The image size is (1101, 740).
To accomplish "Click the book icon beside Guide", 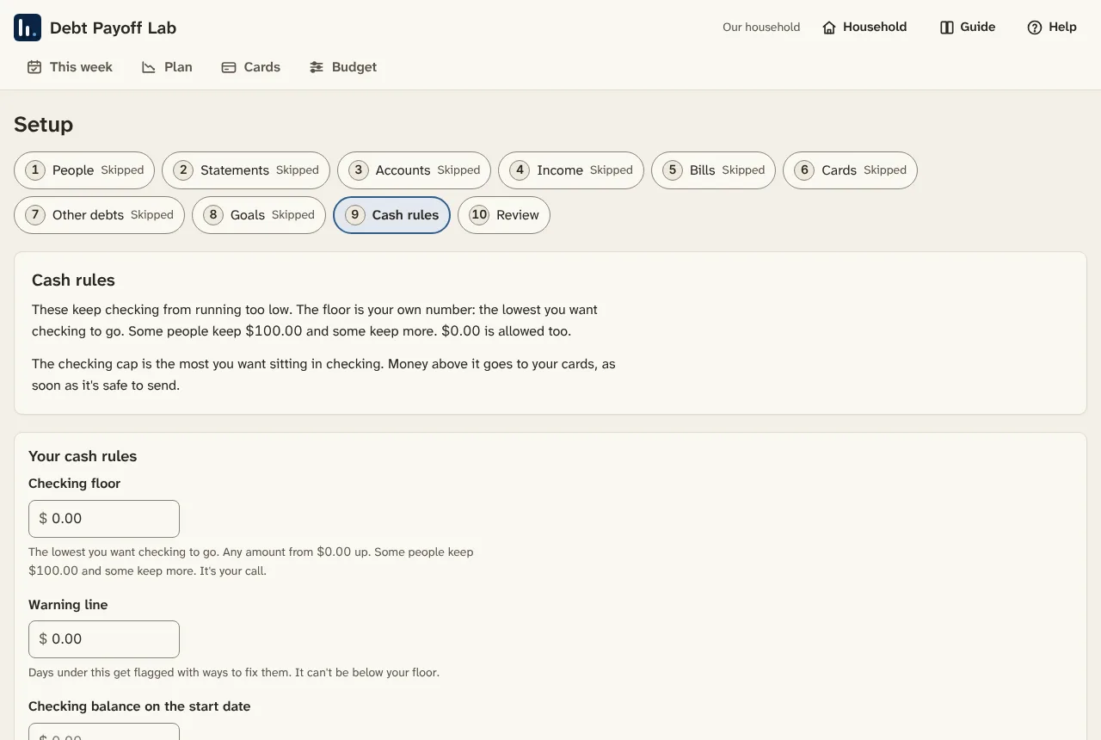I will [947, 28].
